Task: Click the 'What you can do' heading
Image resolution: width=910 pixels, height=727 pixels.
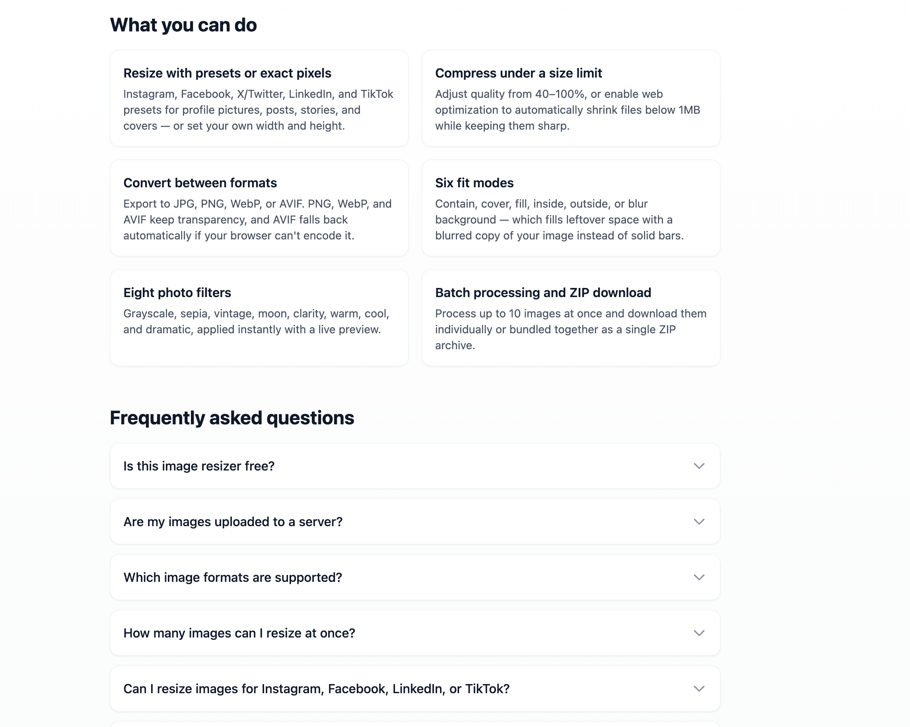Action: (183, 25)
